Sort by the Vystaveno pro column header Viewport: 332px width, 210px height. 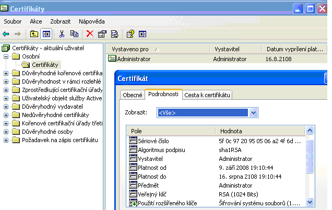(x=158, y=49)
